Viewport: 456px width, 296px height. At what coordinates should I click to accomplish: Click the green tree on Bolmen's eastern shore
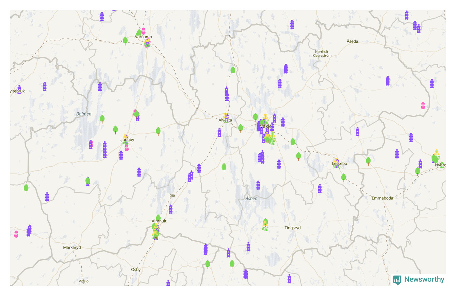click(x=102, y=119)
